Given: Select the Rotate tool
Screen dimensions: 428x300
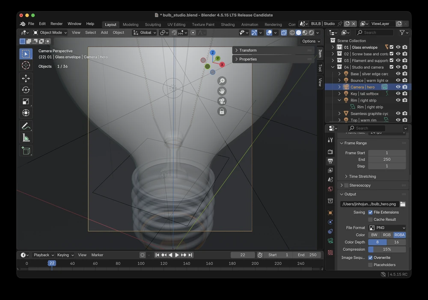Looking at the screenshot, I should tap(26, 90).
